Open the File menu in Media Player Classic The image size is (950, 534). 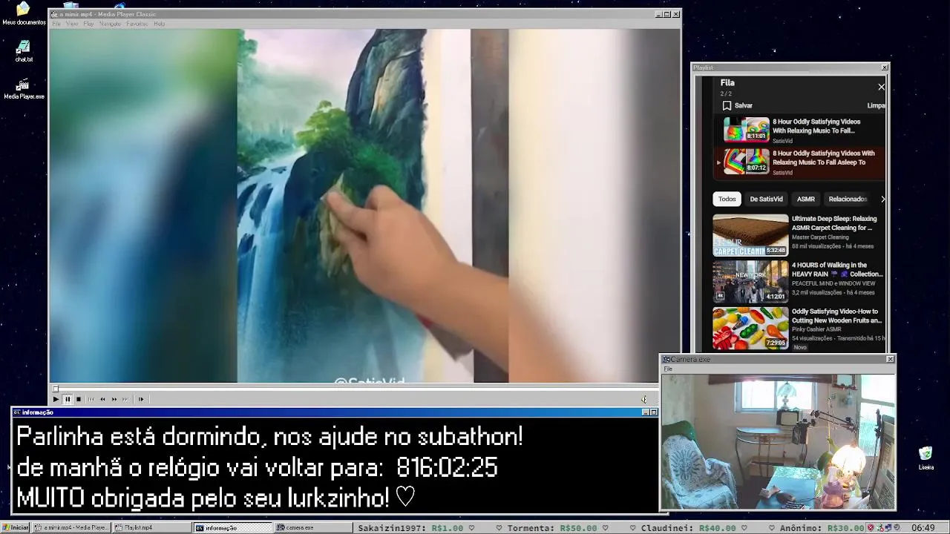56,24
